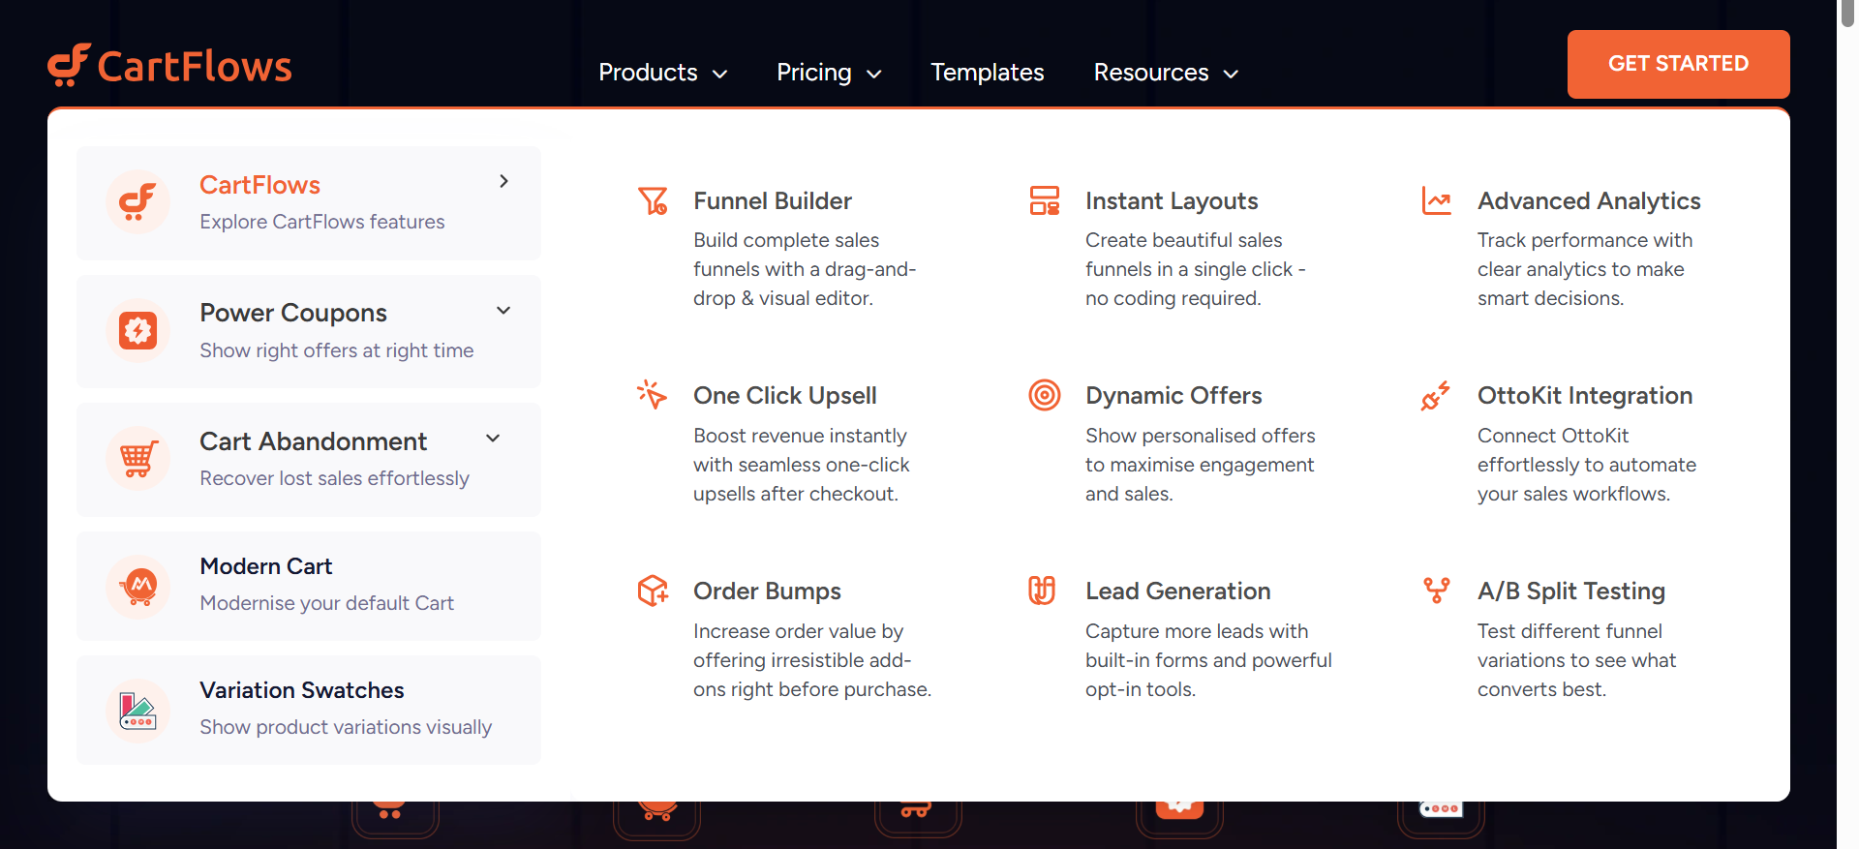This screenshot has height=849, width=1859.
Task: Open the Pricing dropdown menu
Action: [829, 73]
